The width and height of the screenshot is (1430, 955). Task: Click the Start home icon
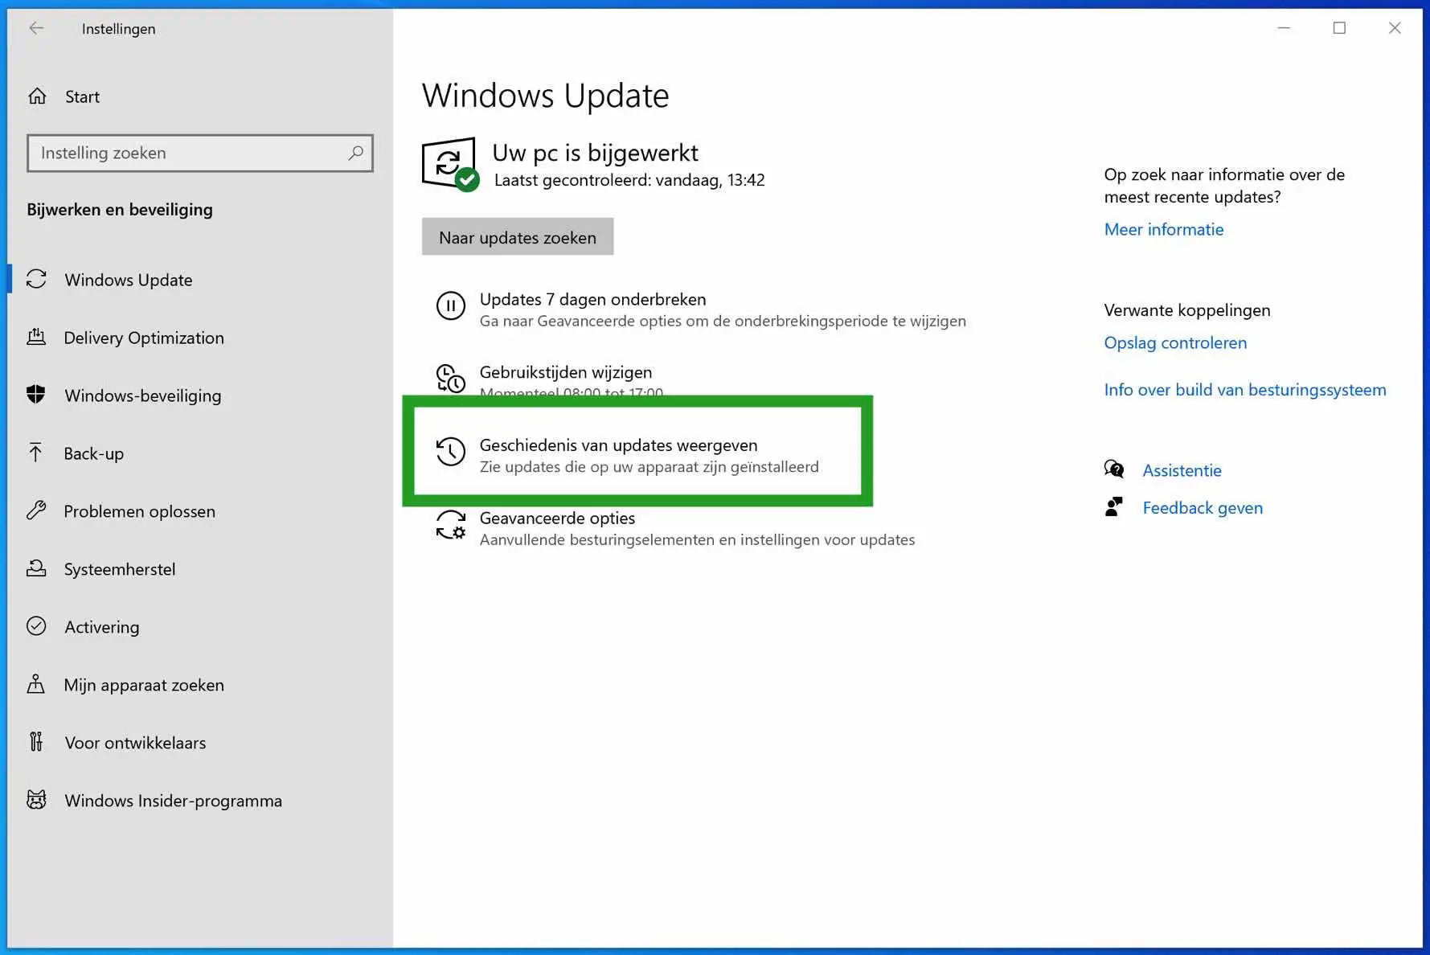click(37, 96)
